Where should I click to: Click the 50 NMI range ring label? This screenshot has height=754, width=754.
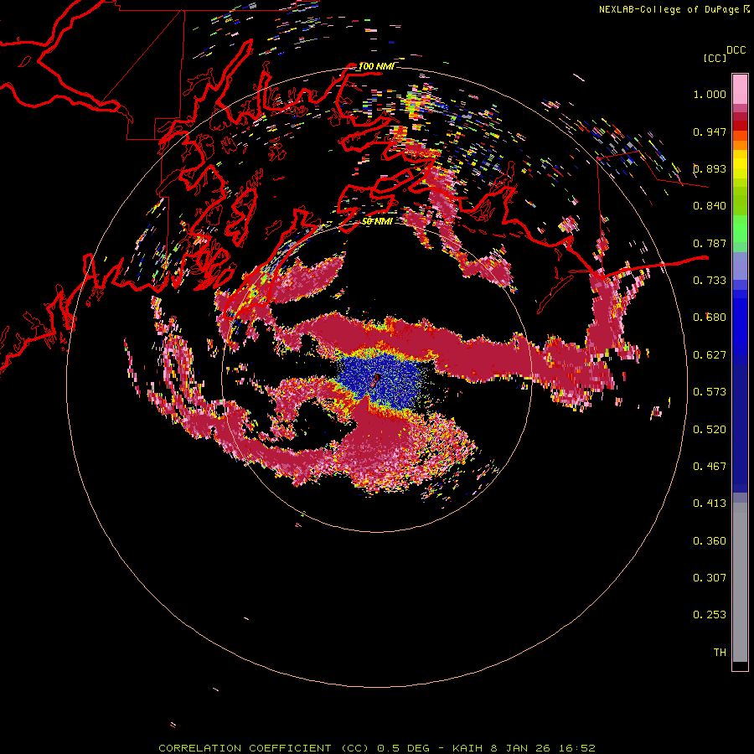click(x=377, y=221)
